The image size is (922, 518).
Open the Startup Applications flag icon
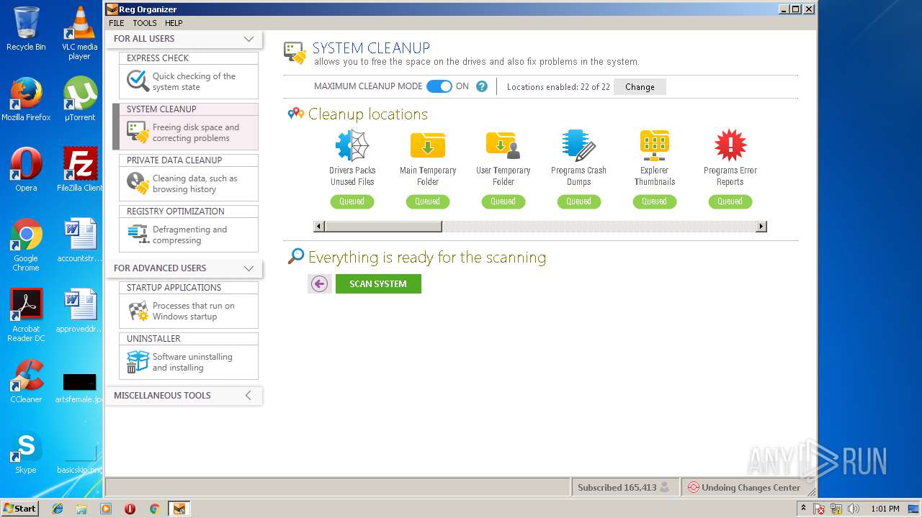coord(138,311)
